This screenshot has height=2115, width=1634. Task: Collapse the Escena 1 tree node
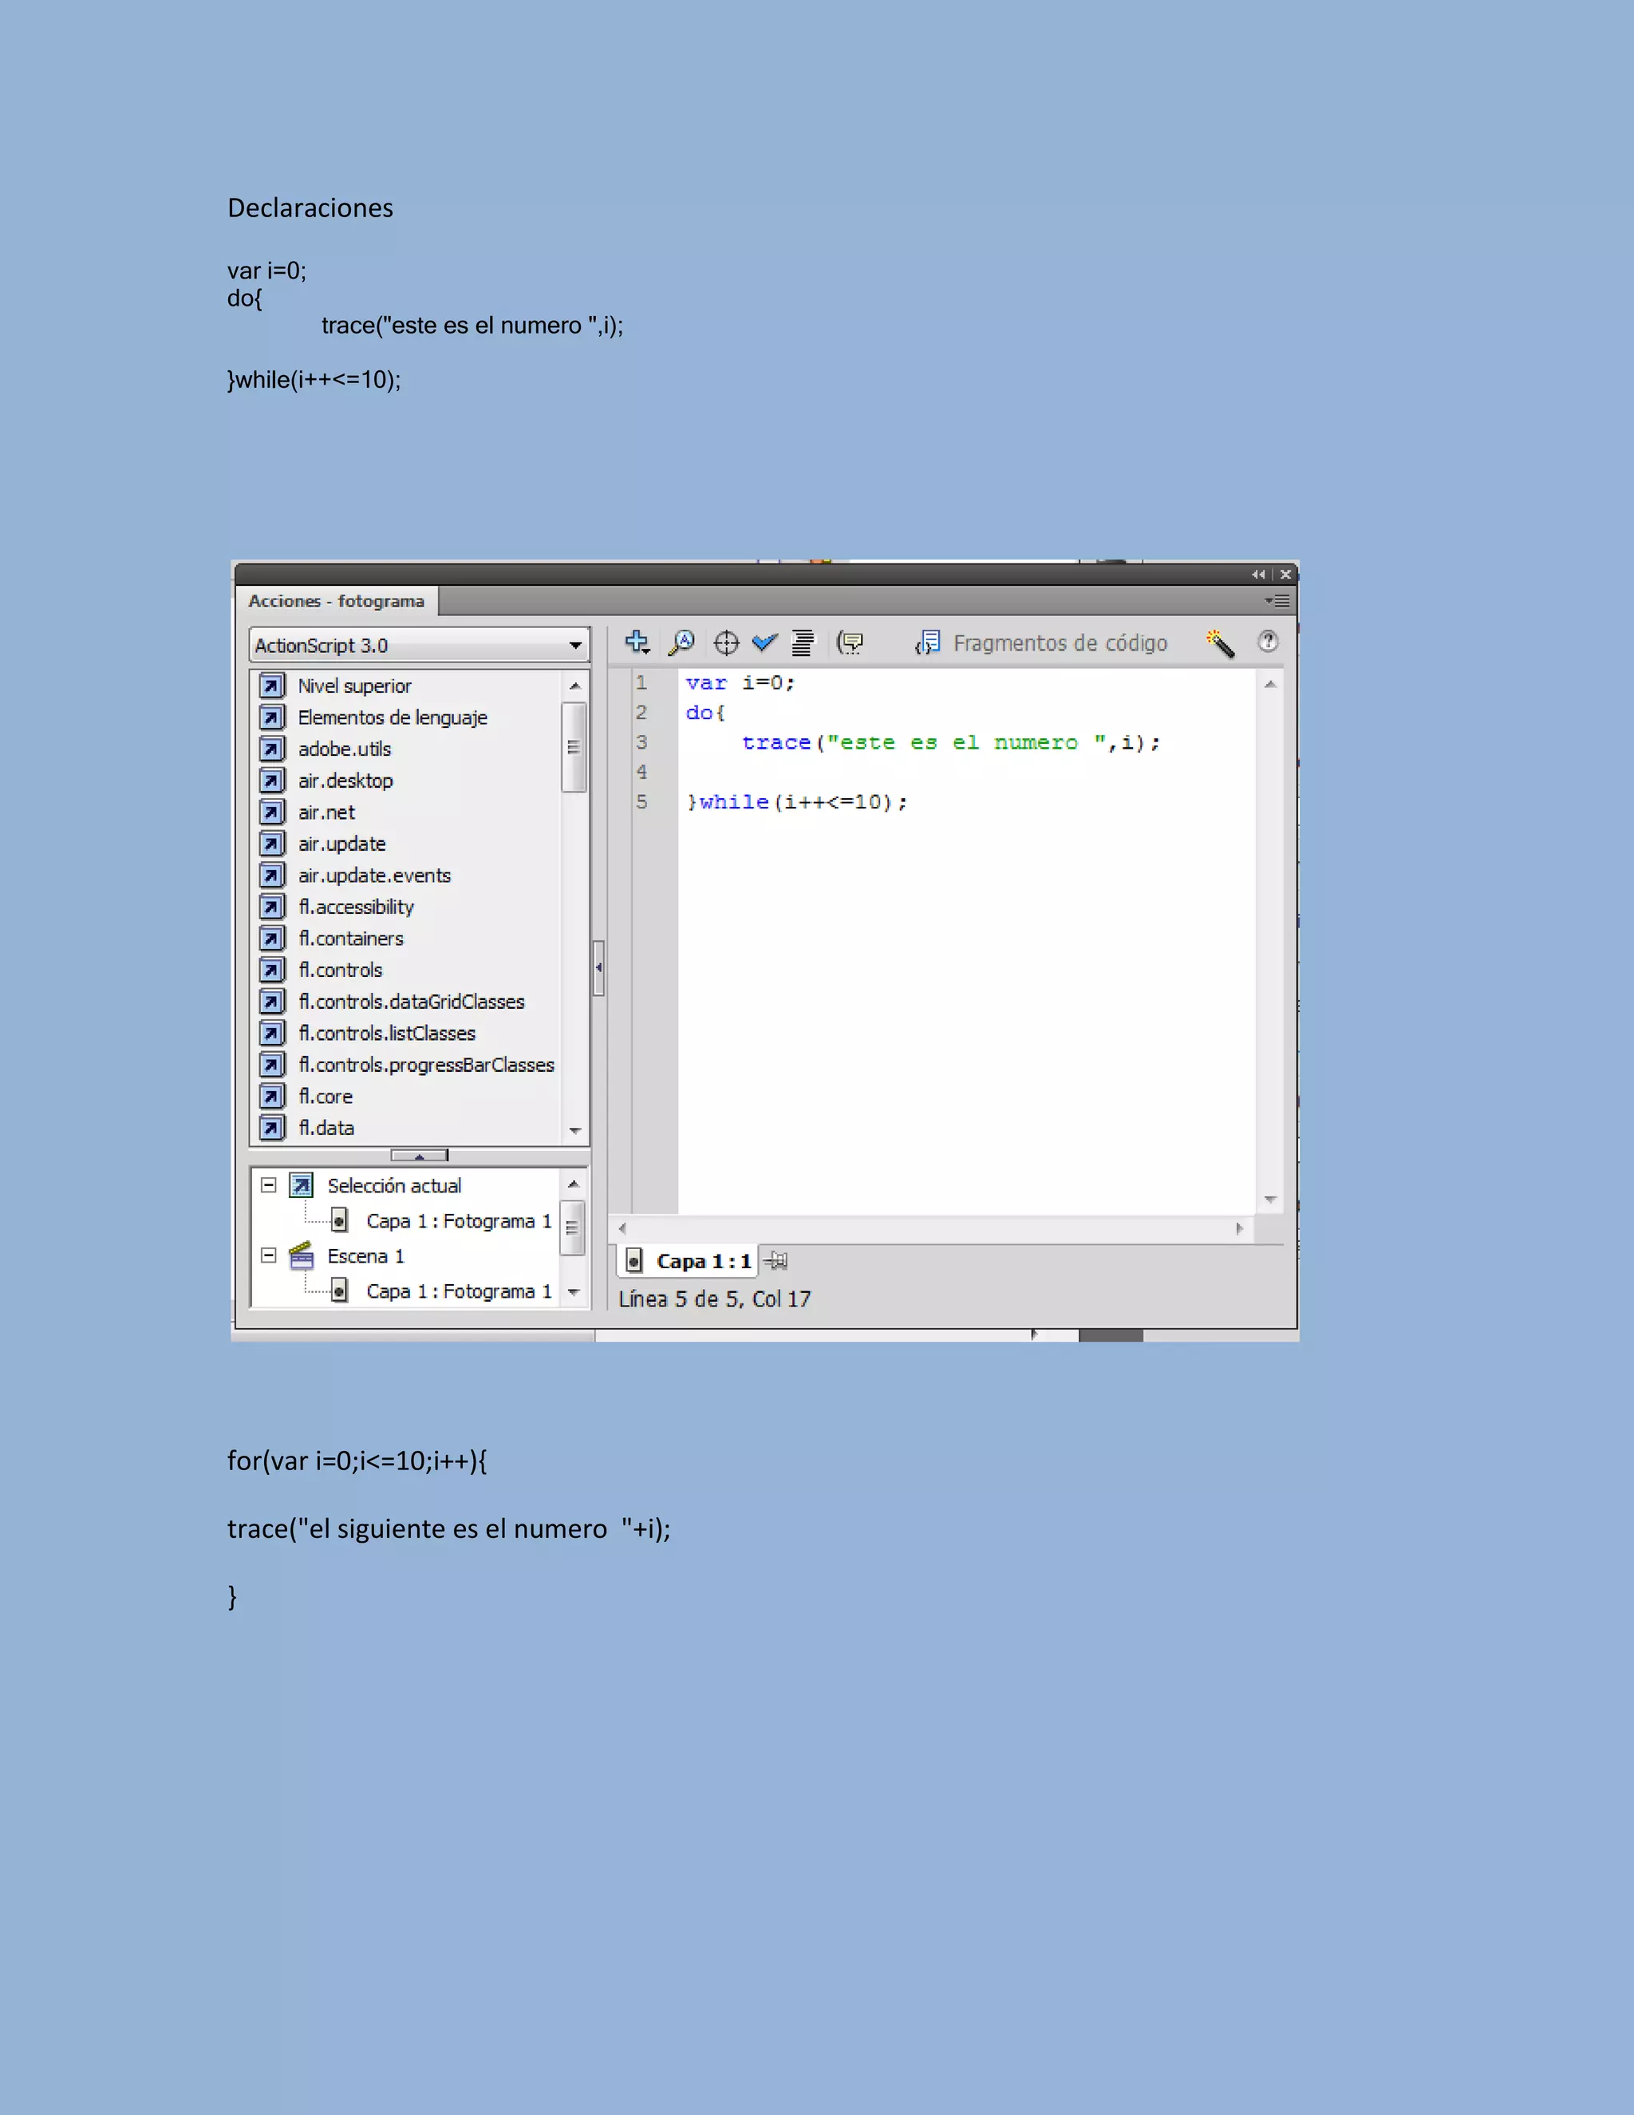(x=269, y=1255)
